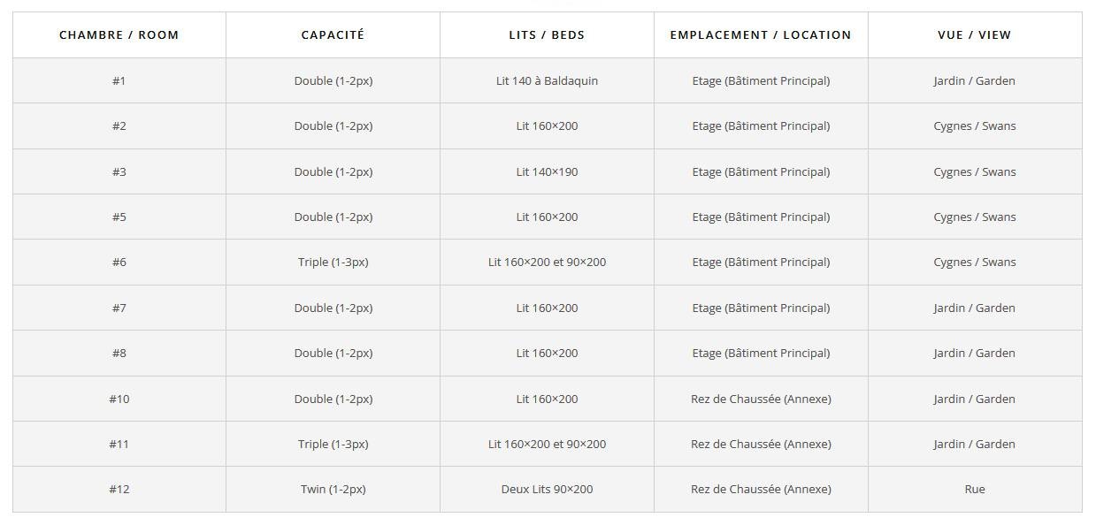Click the Rue view cell
Image resolution: width=1096 pixels, height=525 pixels.
point(974,489)
